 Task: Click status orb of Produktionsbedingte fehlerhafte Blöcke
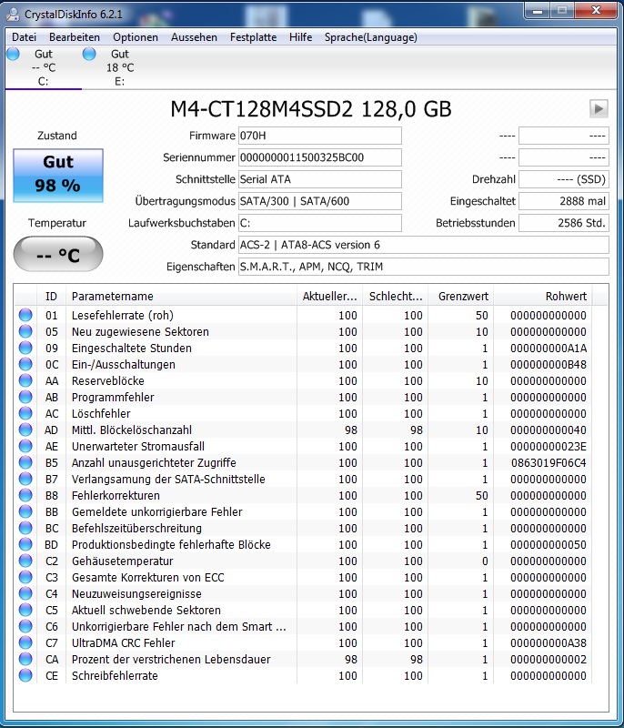tap(25, 544)
